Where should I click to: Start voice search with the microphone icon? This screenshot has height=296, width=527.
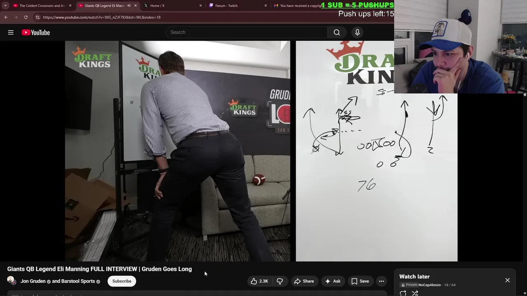(x=357, y=32)
